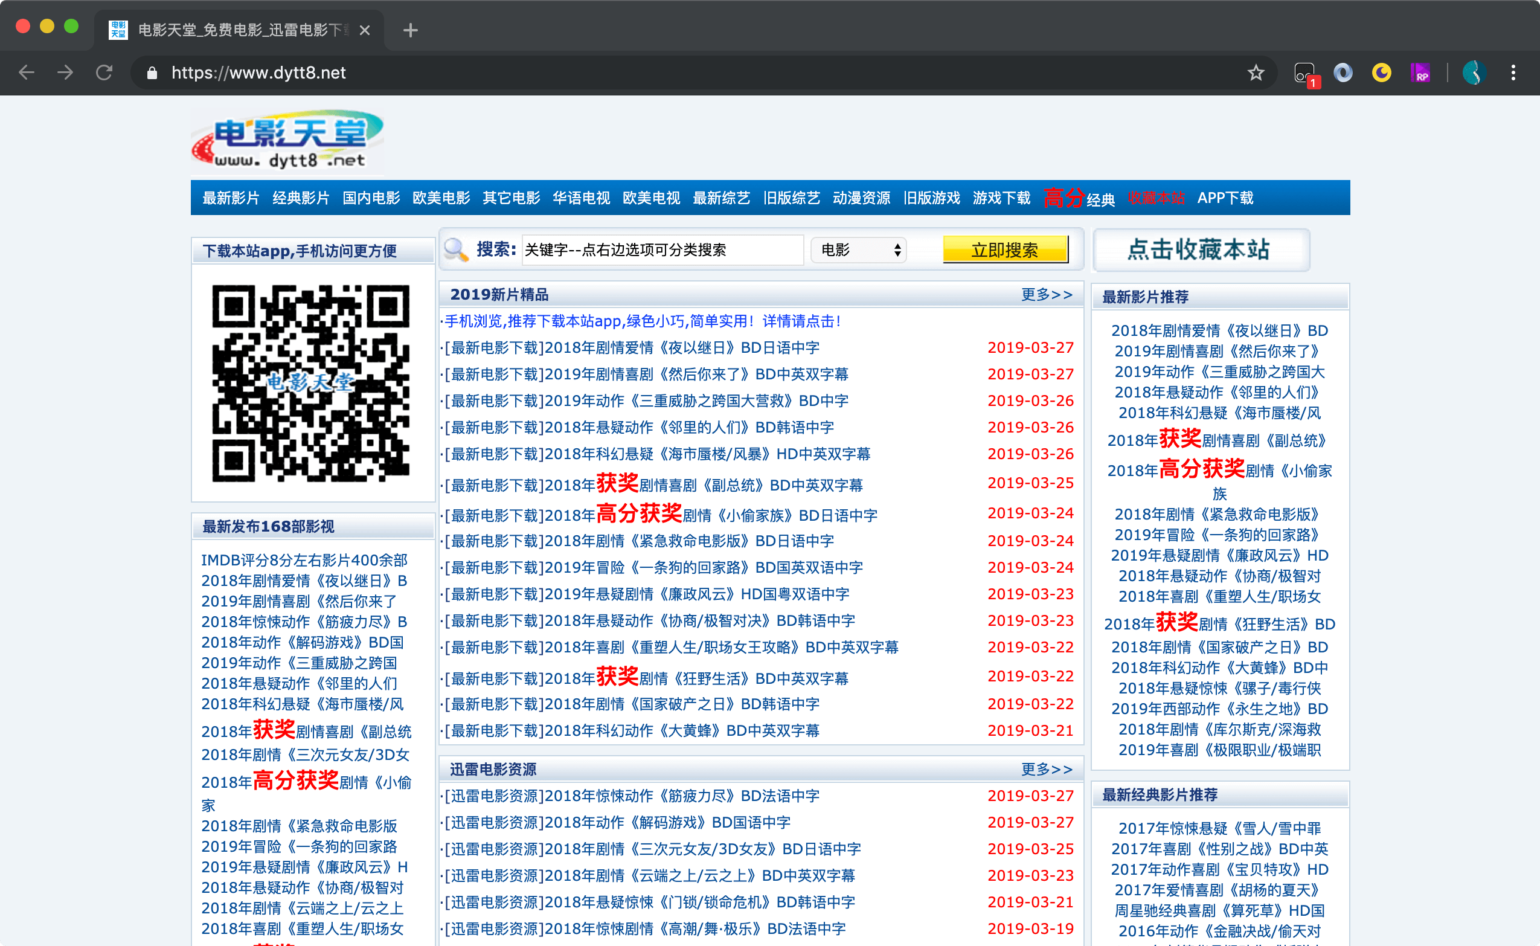Open the user profile avatar
Screen dimensions: 1540x946
coord(1474,72)
